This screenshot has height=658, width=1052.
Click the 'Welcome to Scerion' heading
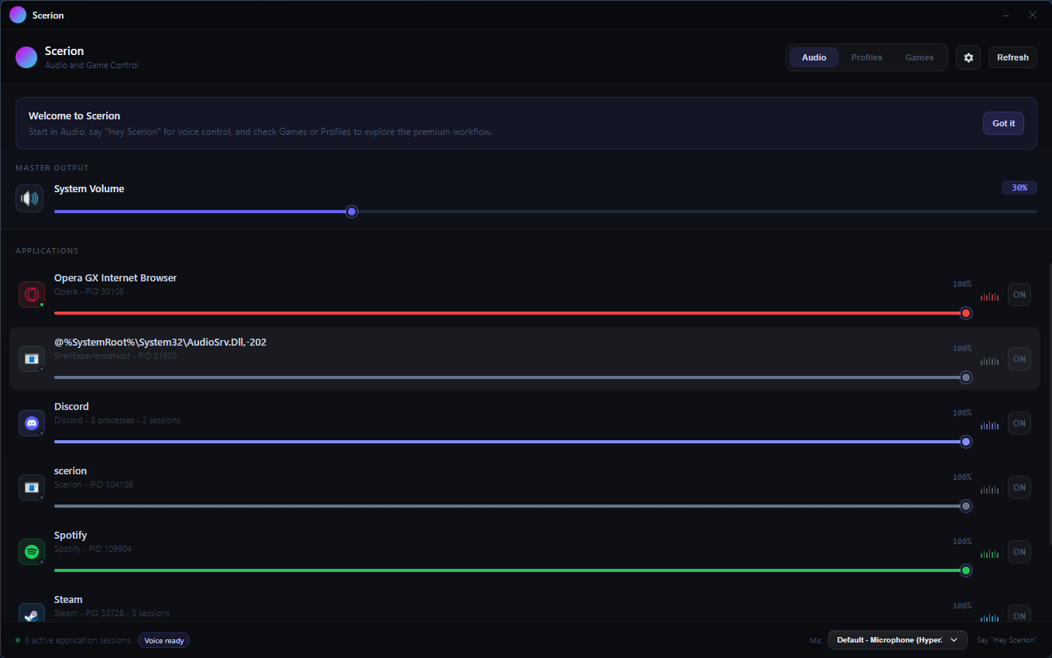click(74, 115)
